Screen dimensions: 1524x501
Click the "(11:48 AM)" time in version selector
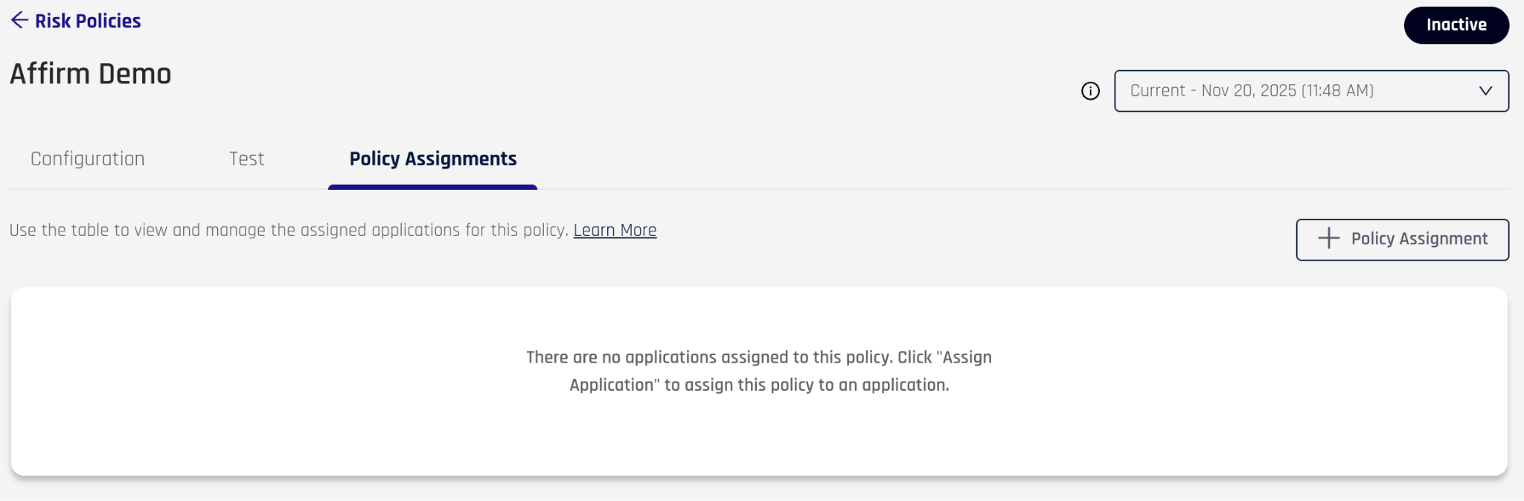pyautogui.click(x=1337, y=91)
